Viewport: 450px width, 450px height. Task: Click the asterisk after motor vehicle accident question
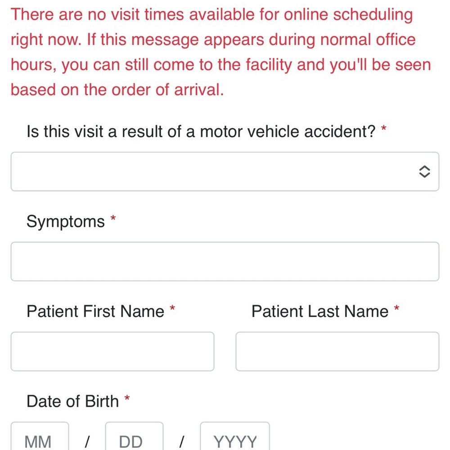click(384, 129)
